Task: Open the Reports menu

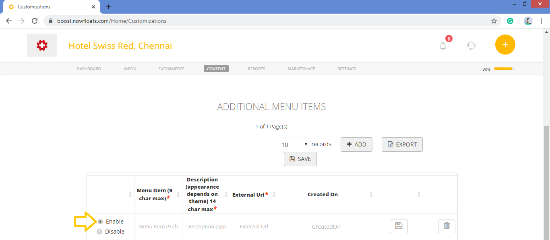Action: tap(256, 69)
